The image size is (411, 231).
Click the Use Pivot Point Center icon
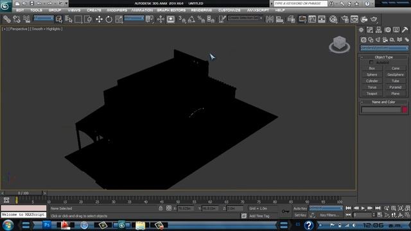[x=150, y=19]
